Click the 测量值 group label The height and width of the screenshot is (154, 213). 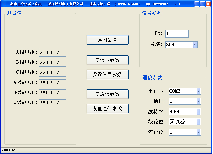pyautogui.click(x=14, y=13)
